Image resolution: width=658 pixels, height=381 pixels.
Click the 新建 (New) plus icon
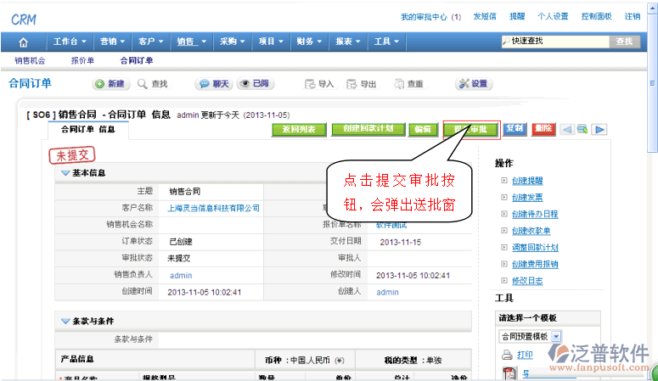[100, 84]
